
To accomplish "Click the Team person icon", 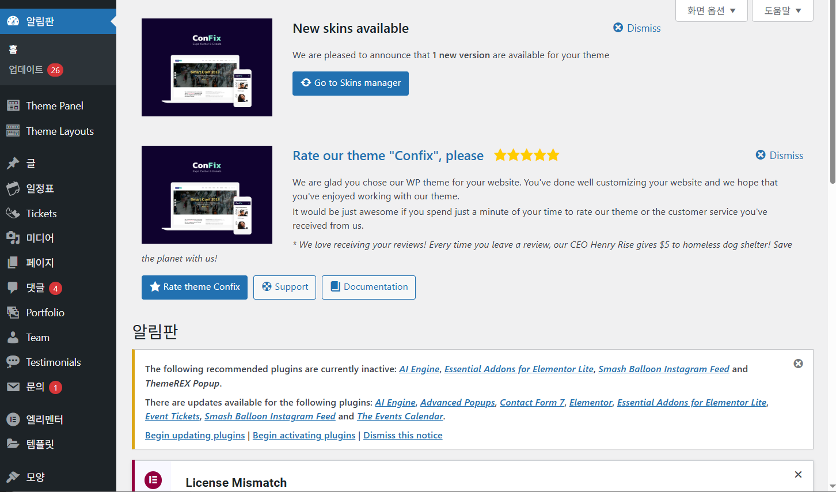I will coord(13,338).
